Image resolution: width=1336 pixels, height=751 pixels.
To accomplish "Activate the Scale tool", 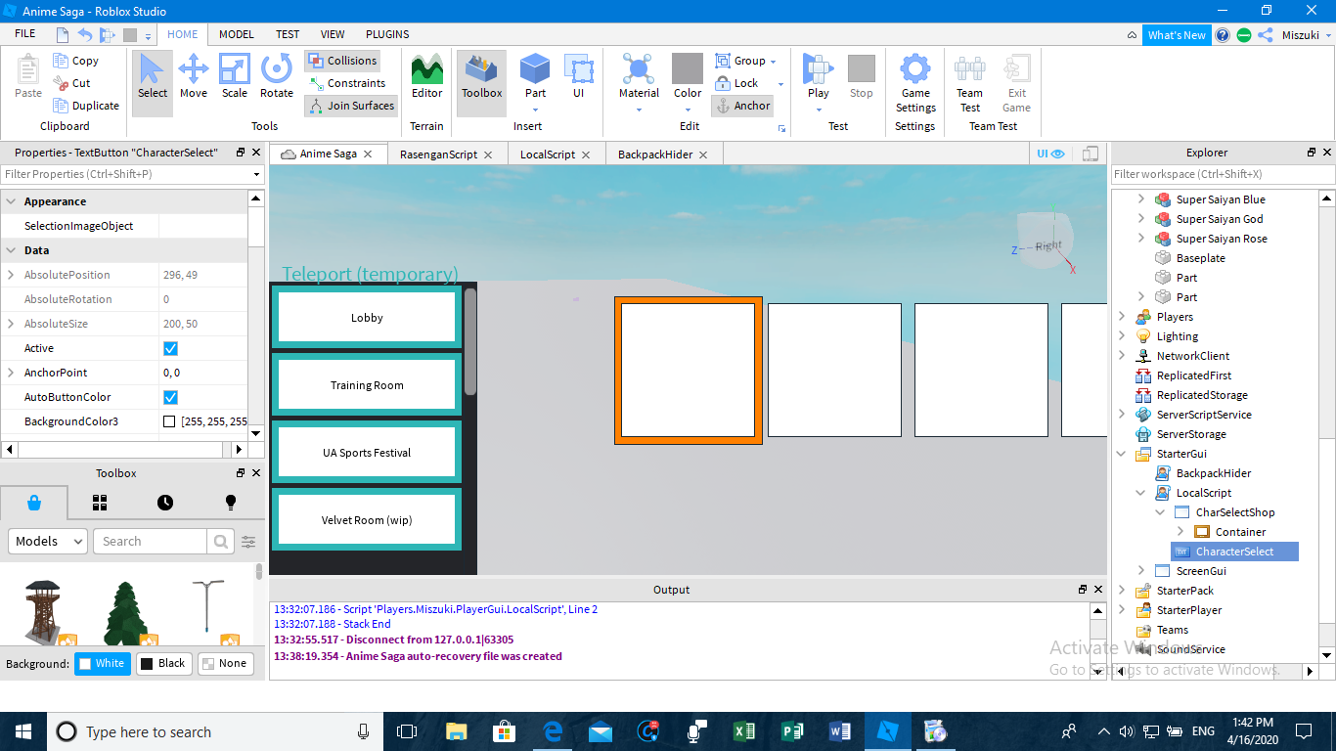I will point(235,77).
